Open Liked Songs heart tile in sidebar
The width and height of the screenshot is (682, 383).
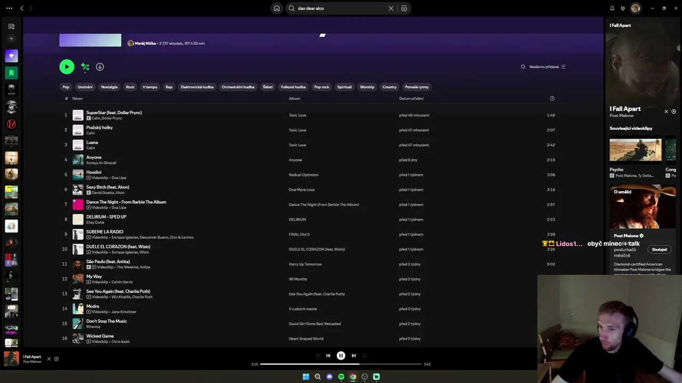tap(11, 56)
